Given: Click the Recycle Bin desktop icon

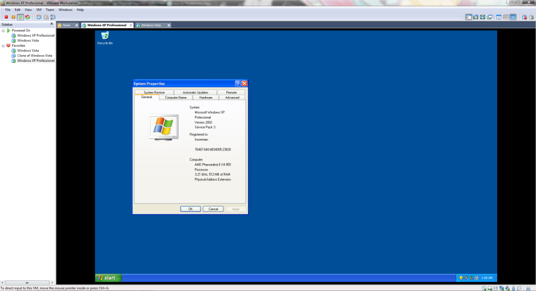Looking at the screenshot, I should (x=105, y=38).
